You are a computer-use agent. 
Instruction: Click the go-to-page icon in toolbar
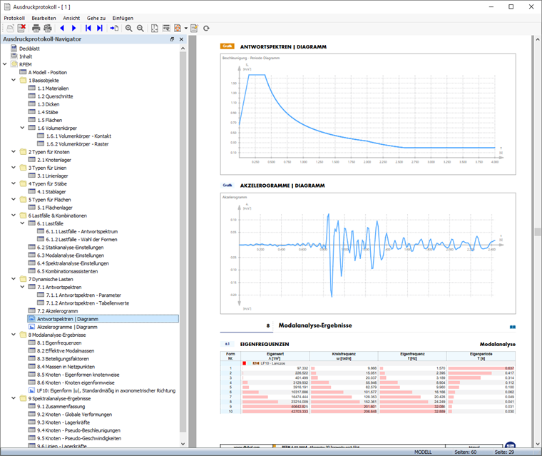(x=114, y=28)
